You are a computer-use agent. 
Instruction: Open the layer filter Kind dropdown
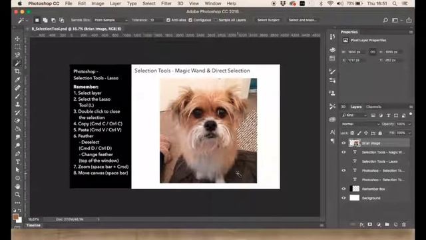pos(355,115)
